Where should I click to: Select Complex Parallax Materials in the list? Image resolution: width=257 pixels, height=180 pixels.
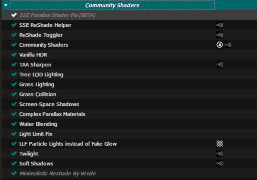[52, 114]
